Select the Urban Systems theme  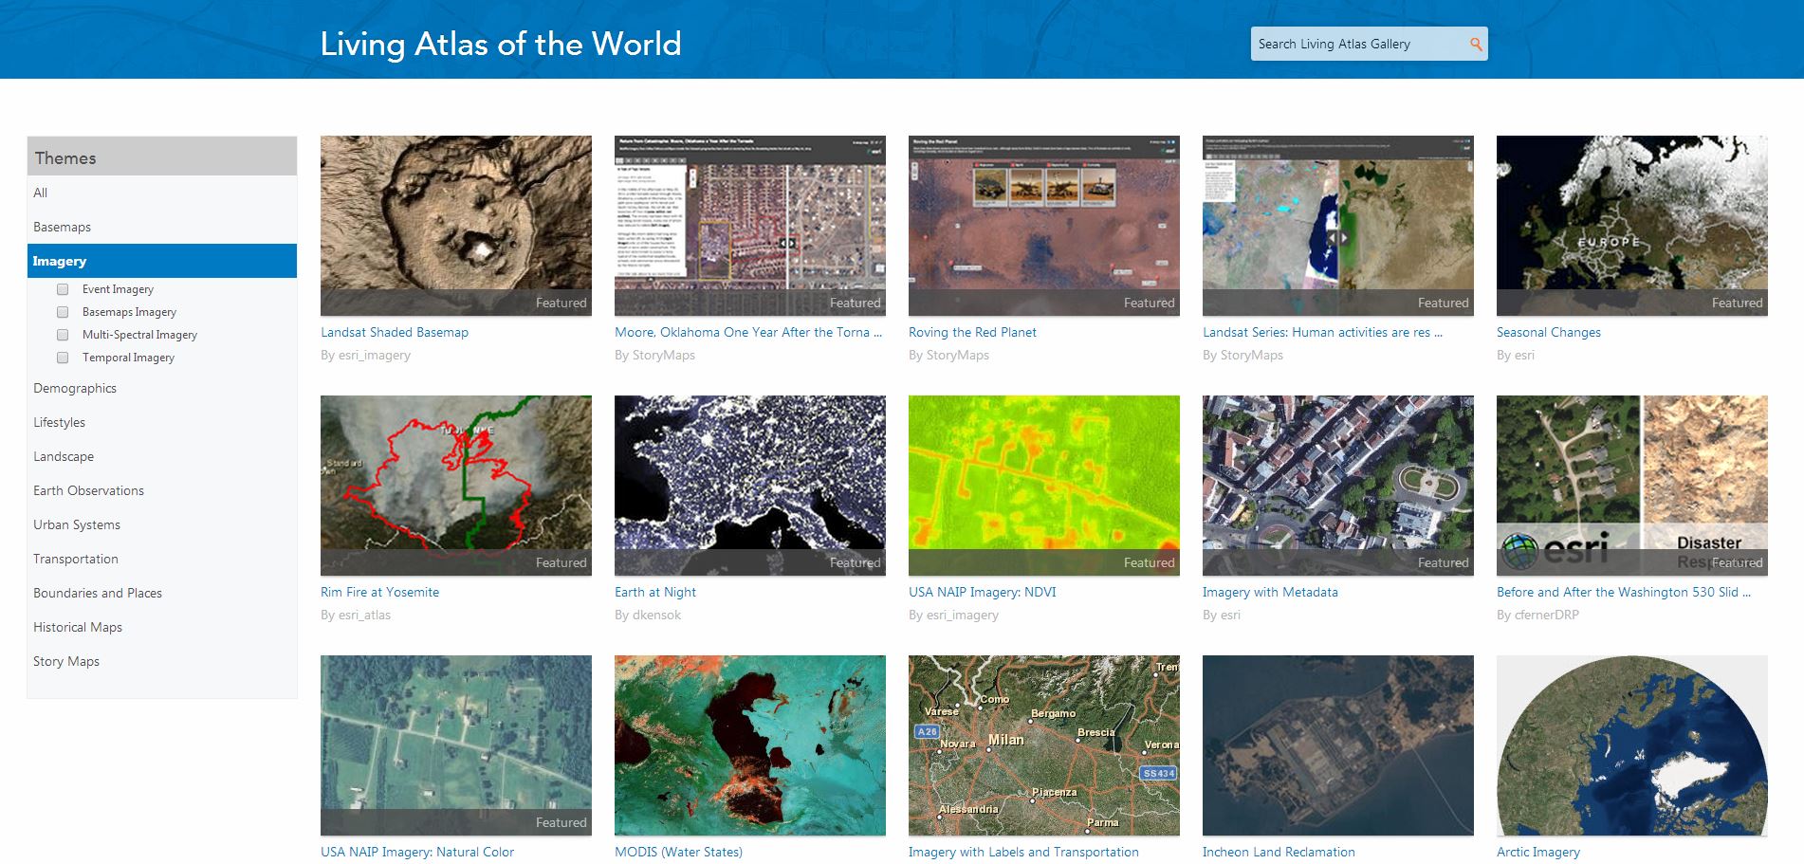[x=162, y=524]
